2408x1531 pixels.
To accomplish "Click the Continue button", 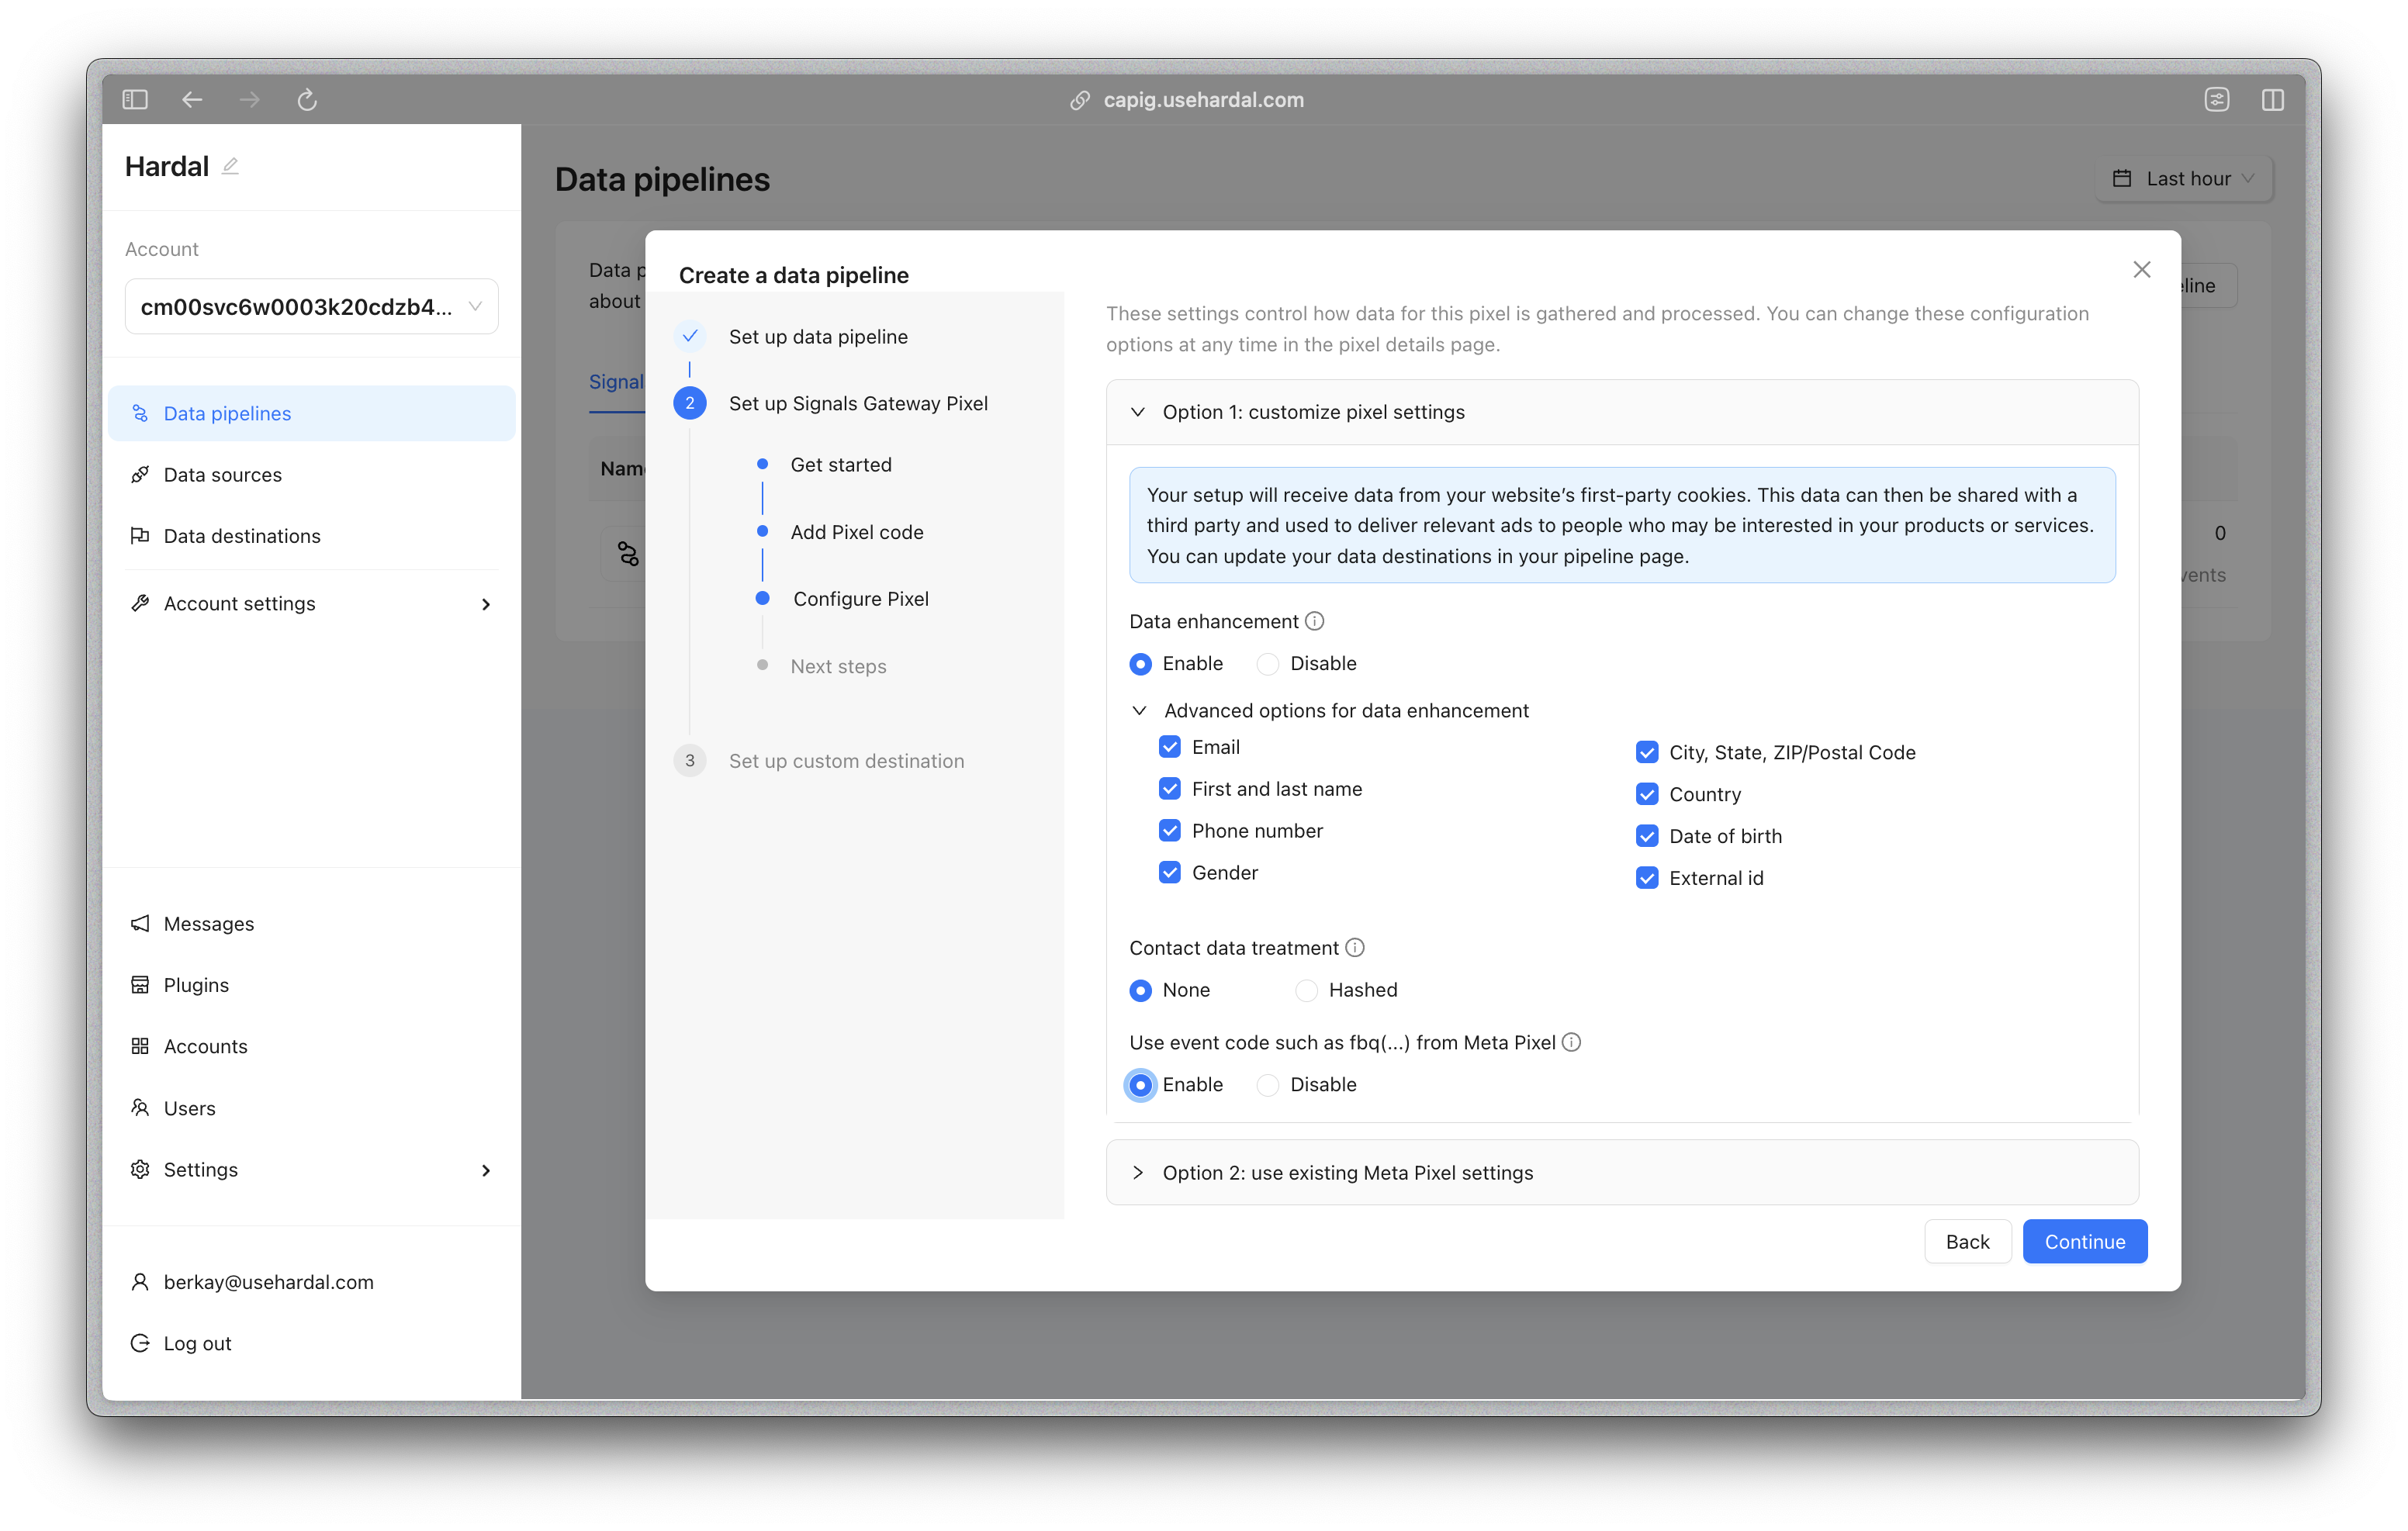I will [2084, 1241].
